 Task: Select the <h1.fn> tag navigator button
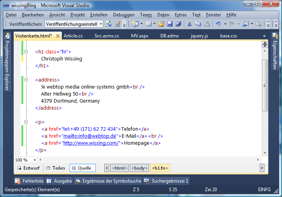pos(160,168)
